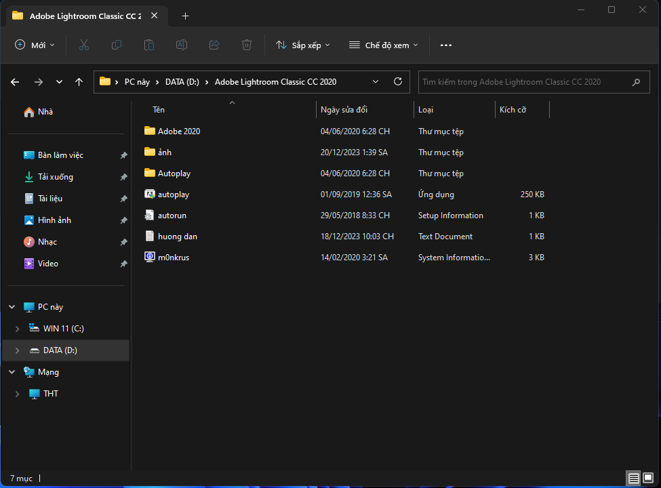
Task: Select the autorun setup information file icon
Action: [x=149, y=215]
